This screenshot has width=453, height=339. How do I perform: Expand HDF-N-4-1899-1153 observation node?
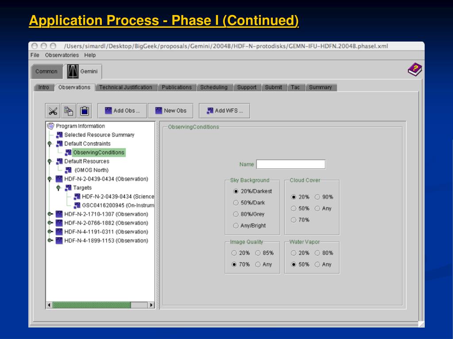[x=50, y=240]
